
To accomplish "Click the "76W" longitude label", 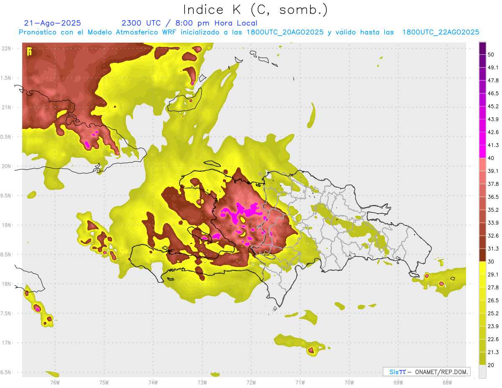I will tap(55, 382).
